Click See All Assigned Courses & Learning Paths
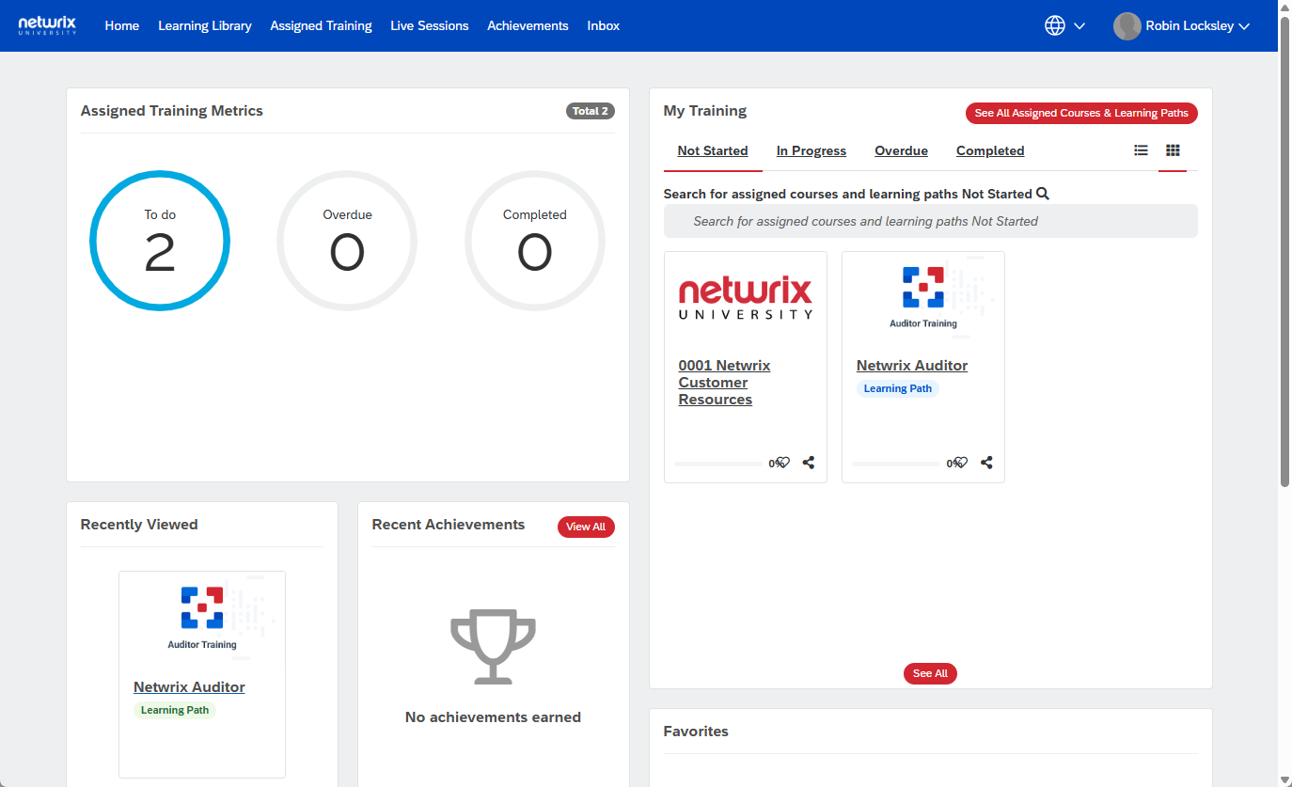 pyautogui.click(x=1080, y=113)
